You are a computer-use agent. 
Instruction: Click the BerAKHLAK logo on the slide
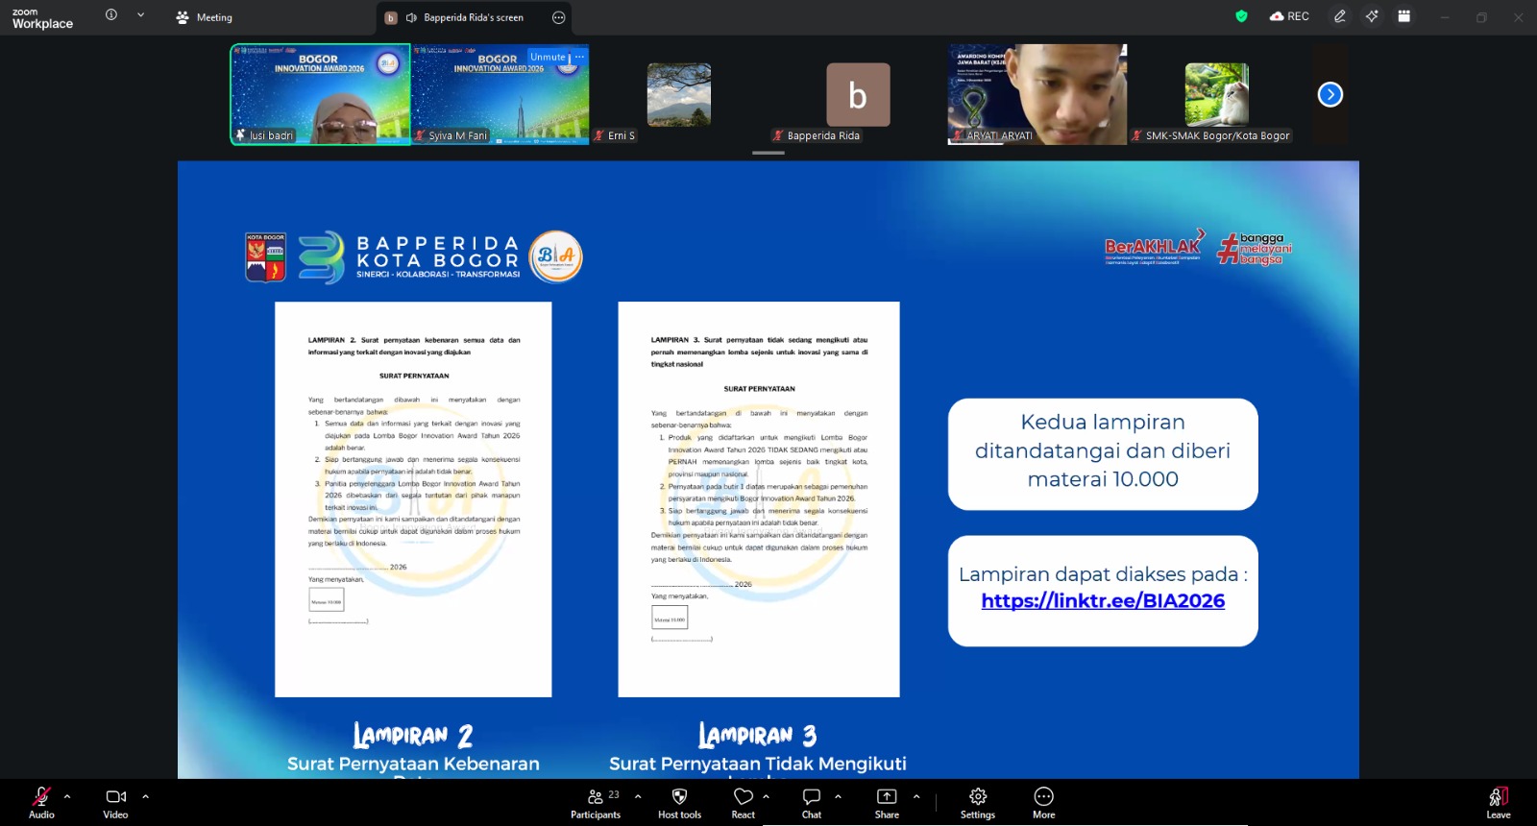click(x=1154, y=247)
